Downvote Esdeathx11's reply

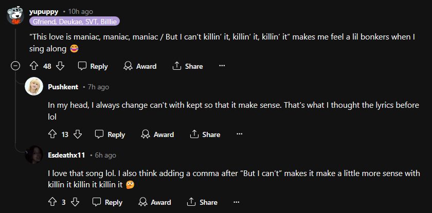(x=75, y=202)
